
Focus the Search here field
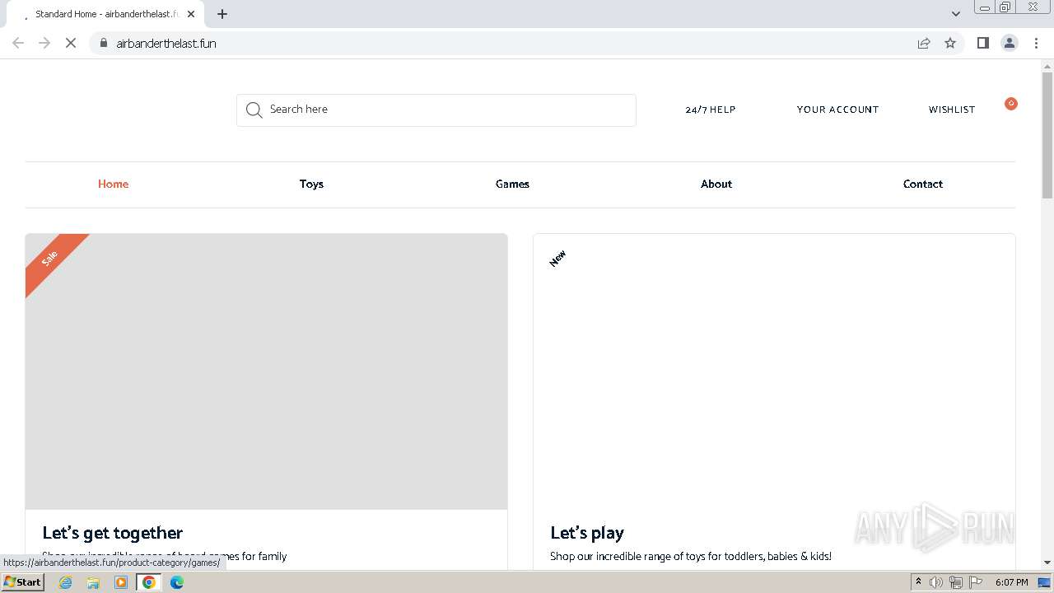click(436, 110)
